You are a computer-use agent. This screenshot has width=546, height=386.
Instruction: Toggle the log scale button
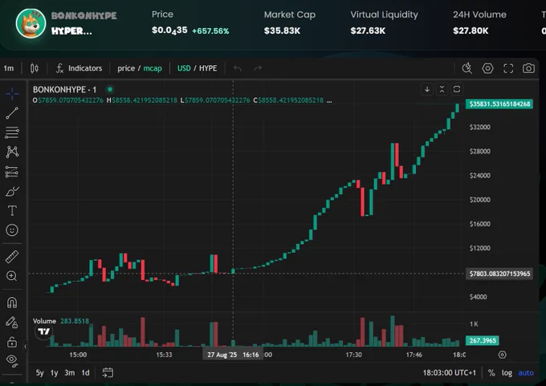coord(507,373)
